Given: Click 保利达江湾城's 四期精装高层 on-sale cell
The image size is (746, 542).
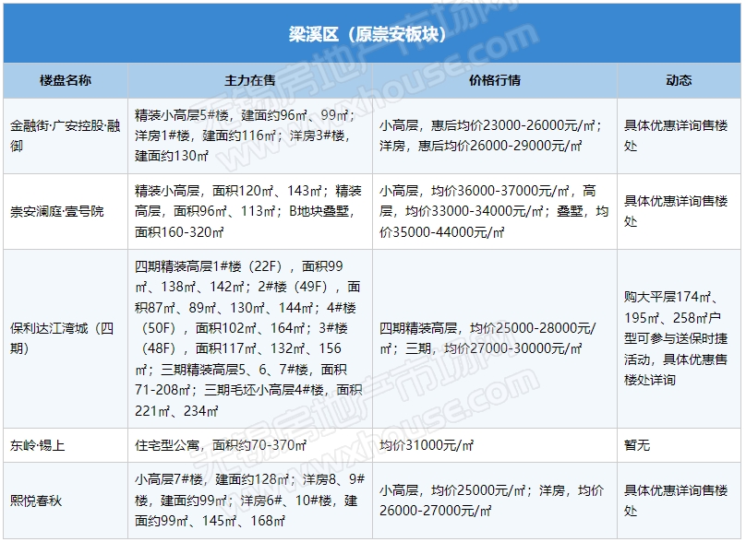Looking at the screenshot, I should coord(249,337).
